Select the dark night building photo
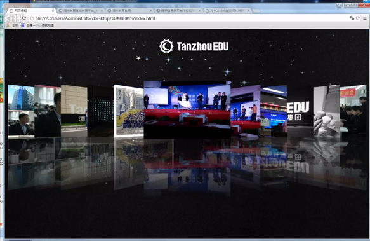This screenshot has width=370, height=241. tap(100, 111)
